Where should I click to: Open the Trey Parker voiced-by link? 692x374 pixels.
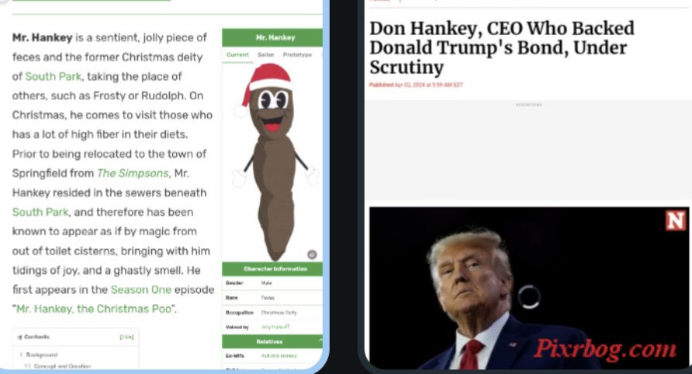click(x=275, y=327)
